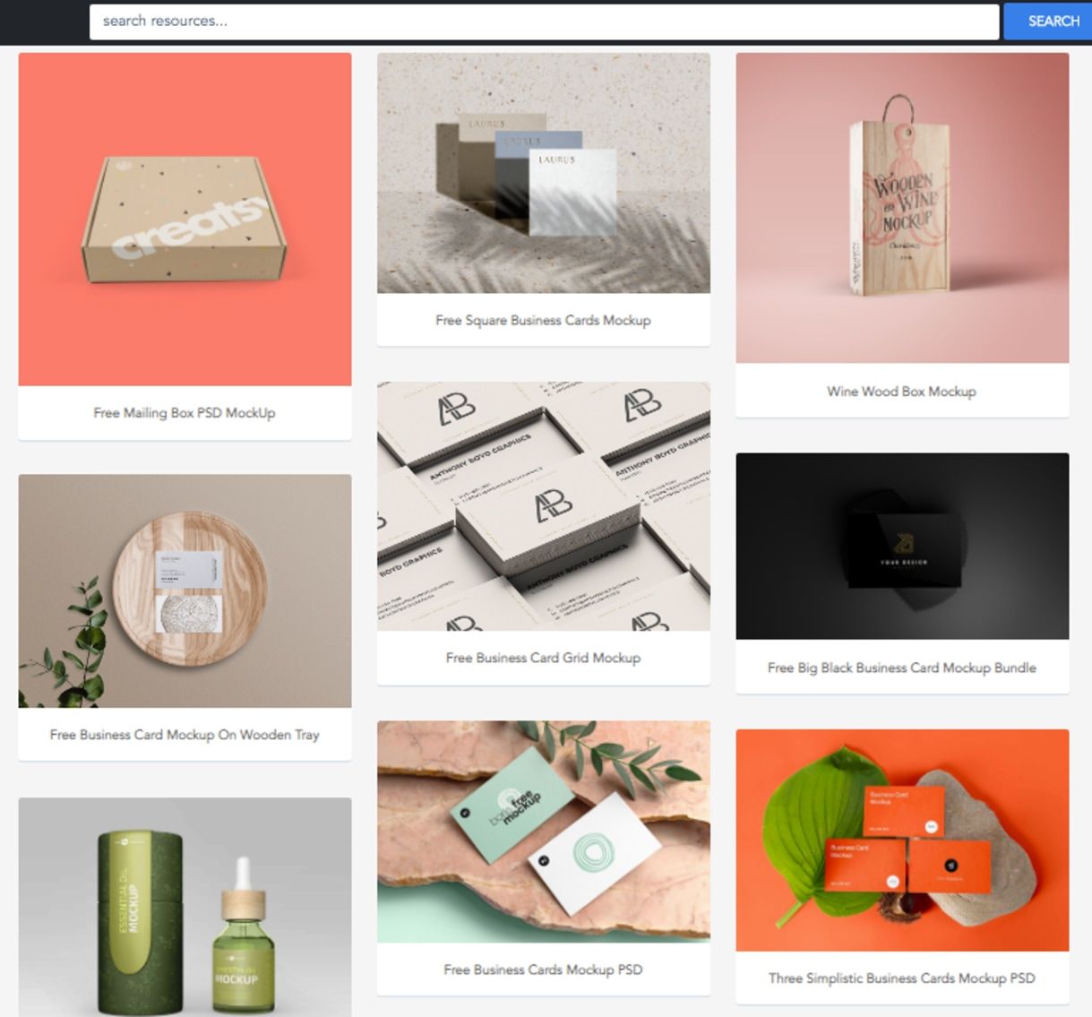Open the Free Business Card Grid Mockup link

point(544,658)
